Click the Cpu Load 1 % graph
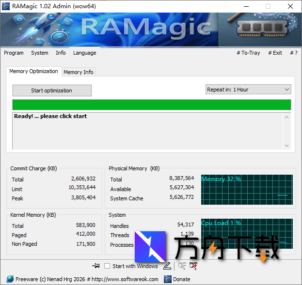Screen dimensions: 302x285 point(247,234)
